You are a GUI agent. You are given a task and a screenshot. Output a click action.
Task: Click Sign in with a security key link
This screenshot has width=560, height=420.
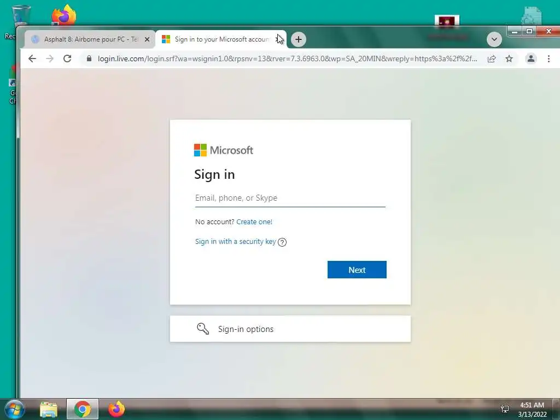[x=235, y=242]
